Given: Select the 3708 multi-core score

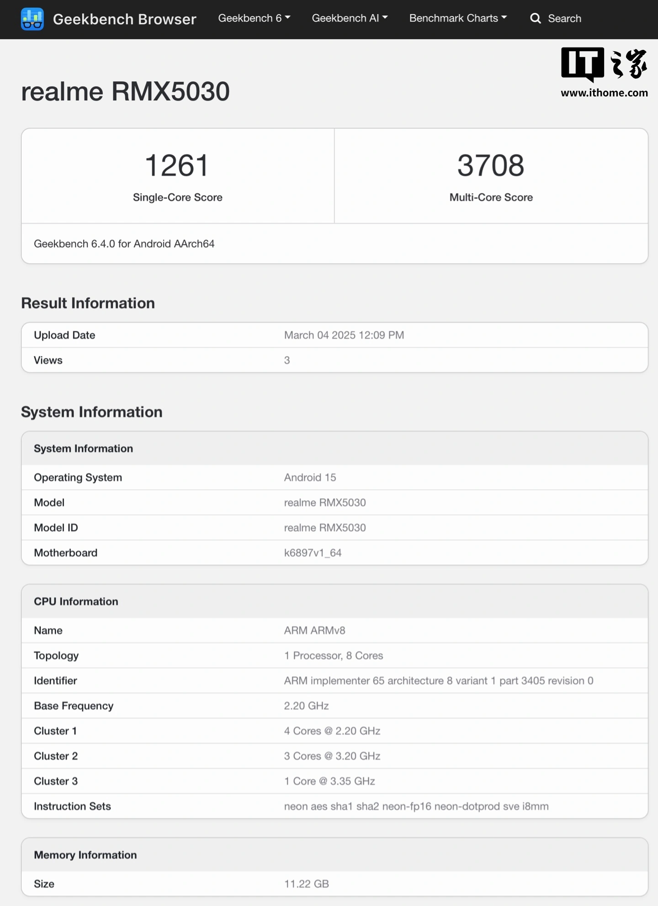Looking at the screenshot, I should click(491, 165).
